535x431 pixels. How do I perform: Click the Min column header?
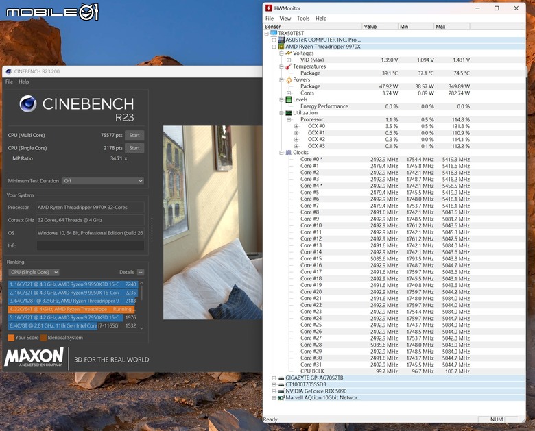click(x=416, y=27)
